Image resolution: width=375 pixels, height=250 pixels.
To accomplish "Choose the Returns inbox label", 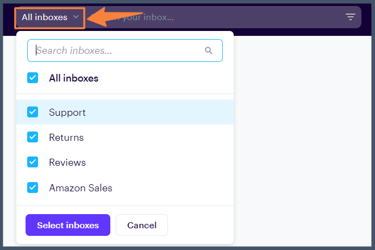I will [66, 137].
